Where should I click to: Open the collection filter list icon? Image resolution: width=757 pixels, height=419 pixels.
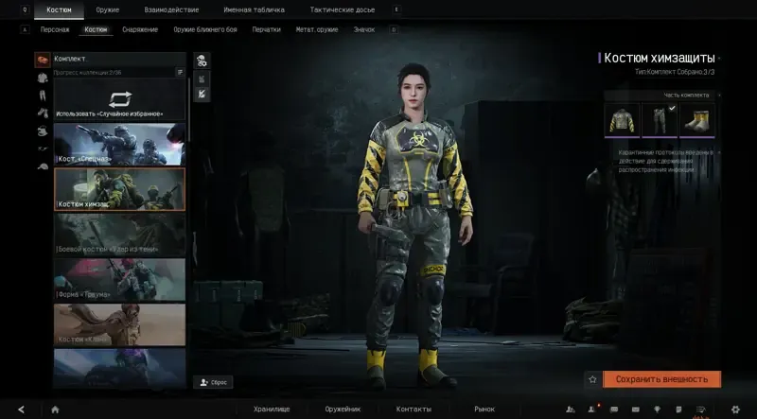point(180,72)
